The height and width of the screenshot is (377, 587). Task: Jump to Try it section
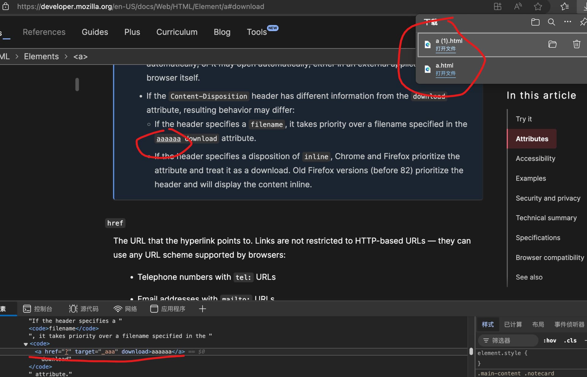pyautogui.click(x=524, y=119)
